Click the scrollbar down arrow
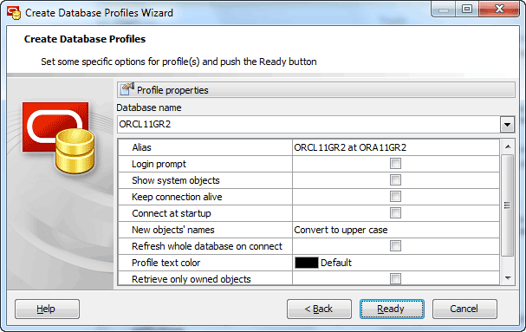The width and height of the screenshot is (526, 332). [508, 278]
